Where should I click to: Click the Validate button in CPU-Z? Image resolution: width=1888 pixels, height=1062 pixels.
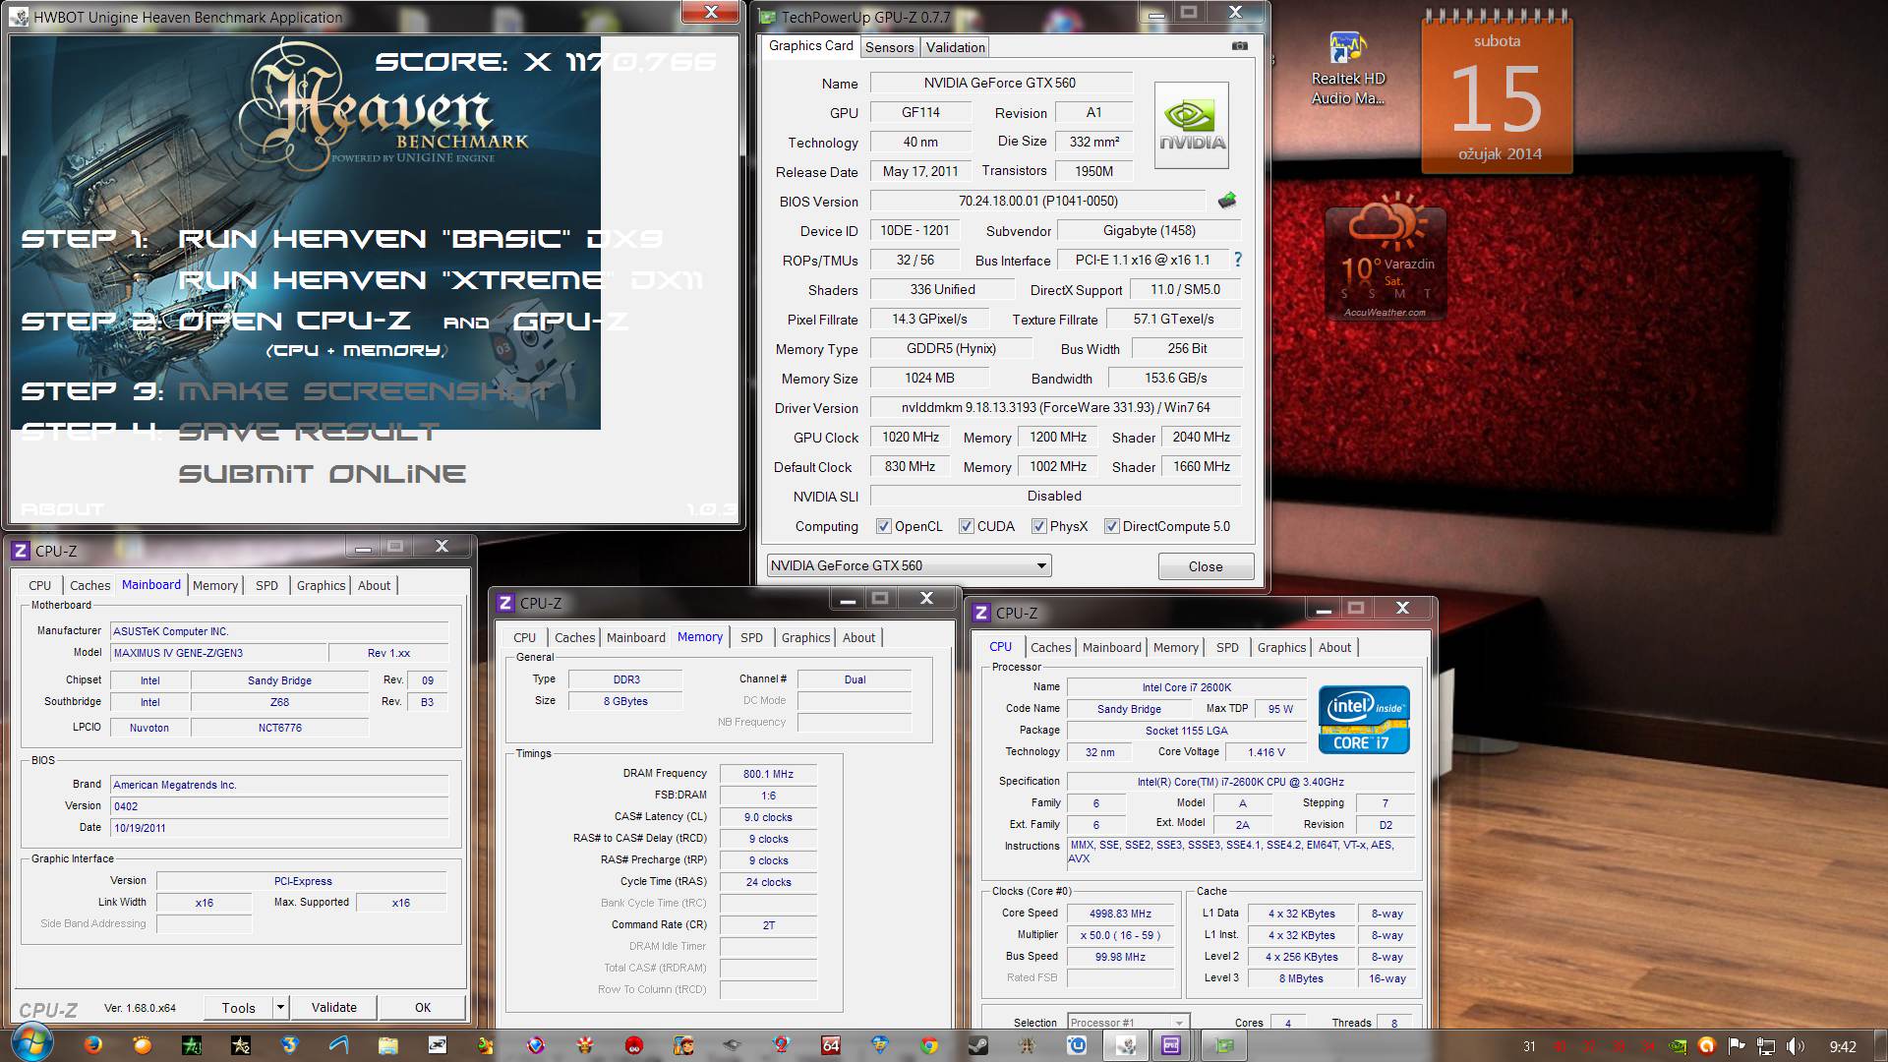[334, 1007]
